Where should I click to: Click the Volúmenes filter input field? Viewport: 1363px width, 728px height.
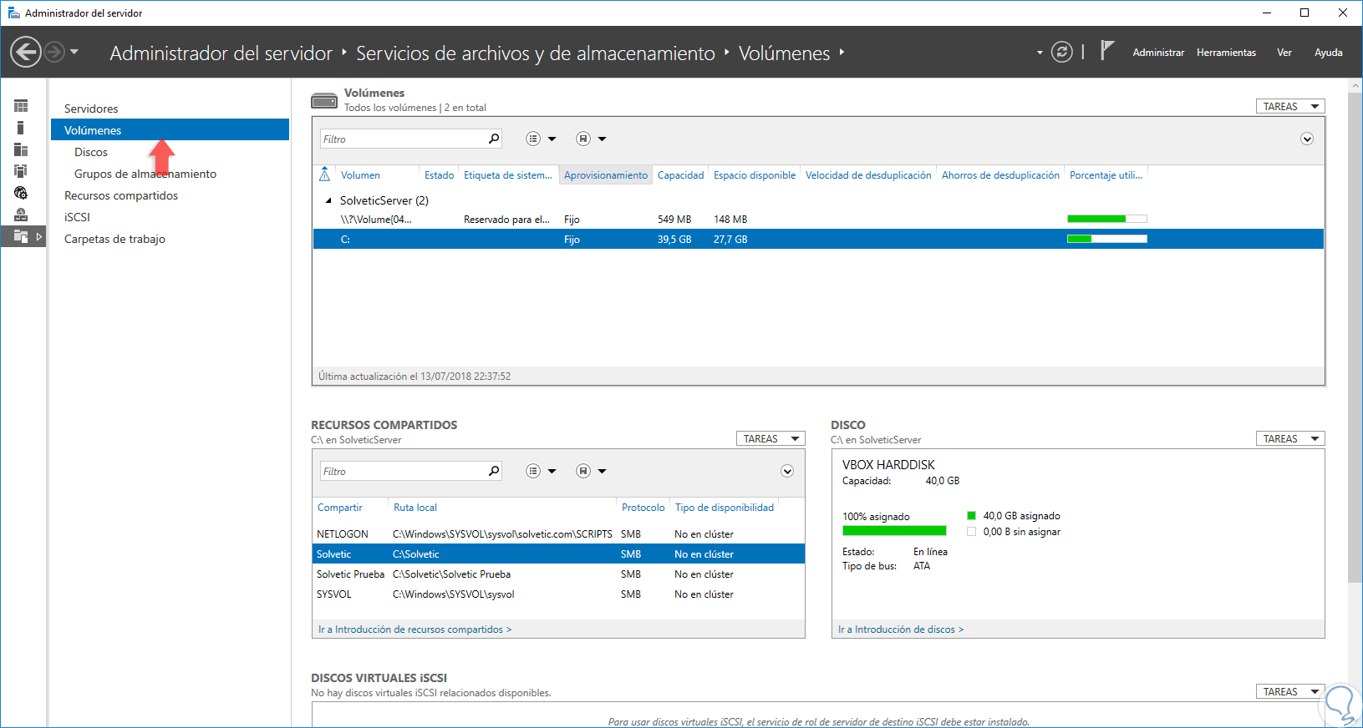coord(403,139)
